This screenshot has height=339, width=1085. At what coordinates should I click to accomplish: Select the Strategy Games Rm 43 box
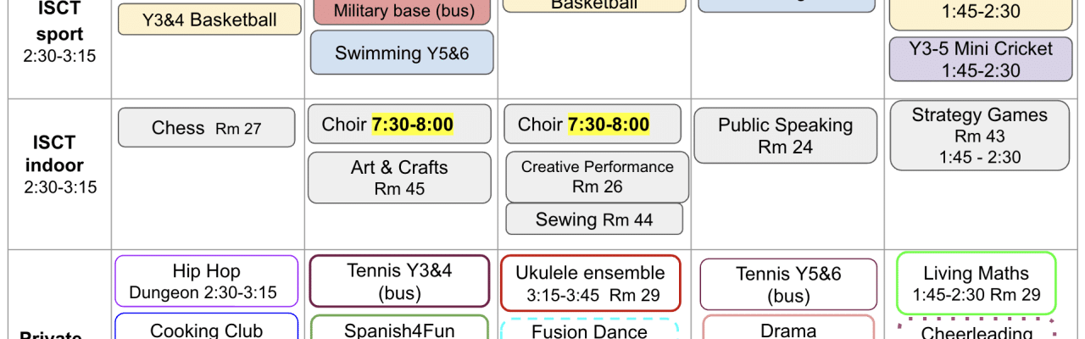980,136
